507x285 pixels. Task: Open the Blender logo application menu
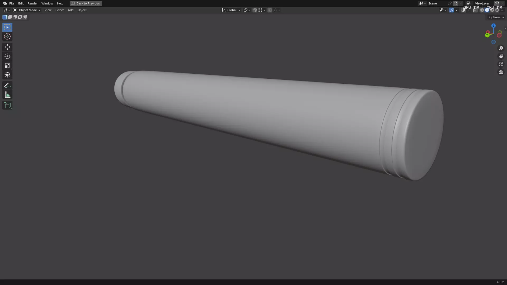pyautogui.click(x=5, y=3)
